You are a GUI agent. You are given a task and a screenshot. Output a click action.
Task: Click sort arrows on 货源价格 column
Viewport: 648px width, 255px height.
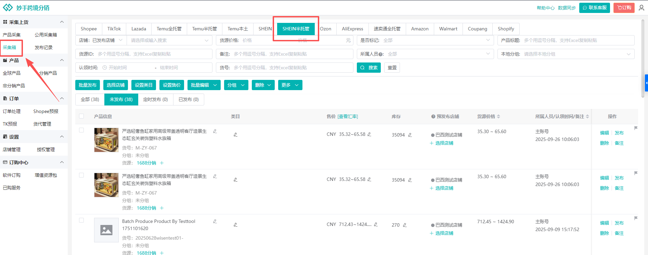pyautogui.click(x=498, y=117)
